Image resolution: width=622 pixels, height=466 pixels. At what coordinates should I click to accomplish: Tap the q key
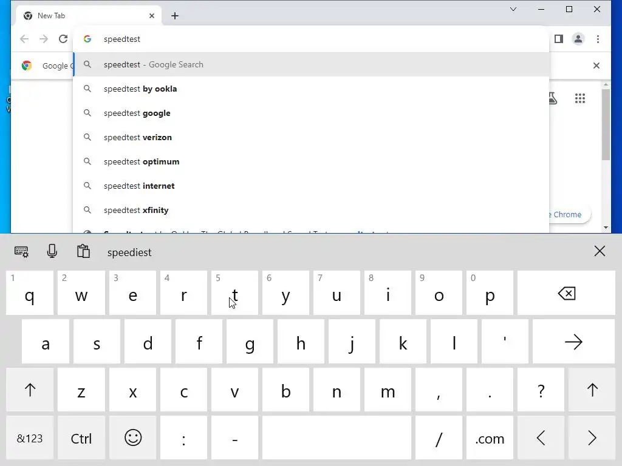[30, 293]
